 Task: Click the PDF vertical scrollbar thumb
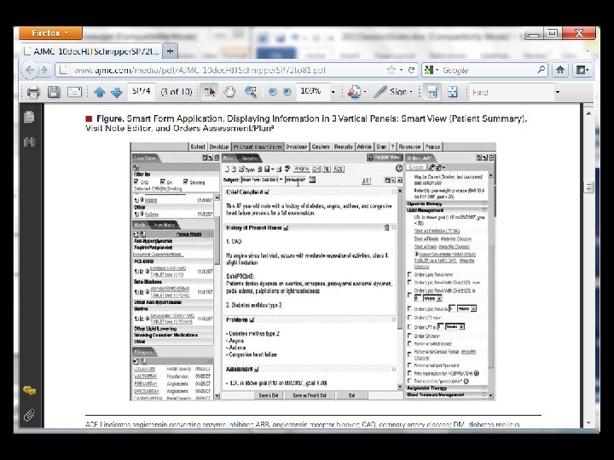[589, 187]
